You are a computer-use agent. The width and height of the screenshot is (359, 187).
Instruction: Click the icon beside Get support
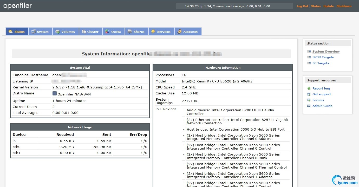pyautogui.click(x=309, y=94)
